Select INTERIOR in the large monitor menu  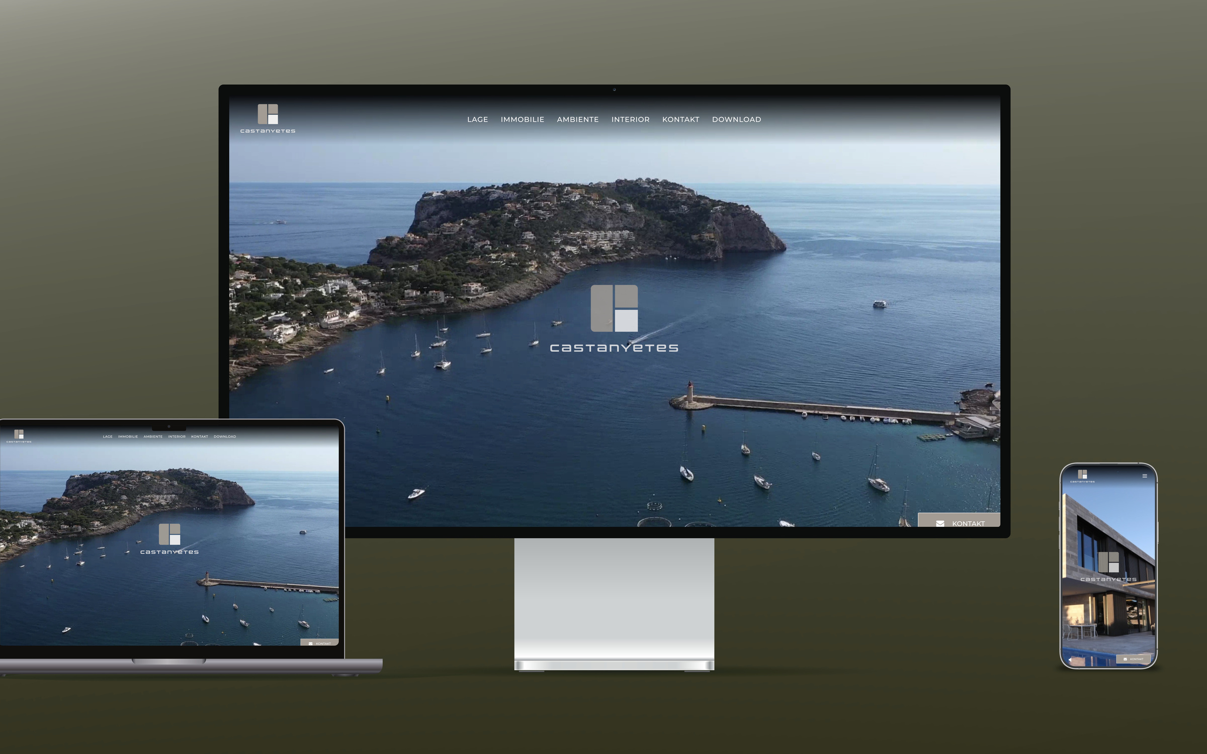pyautogui.click(x=630, y=120)
